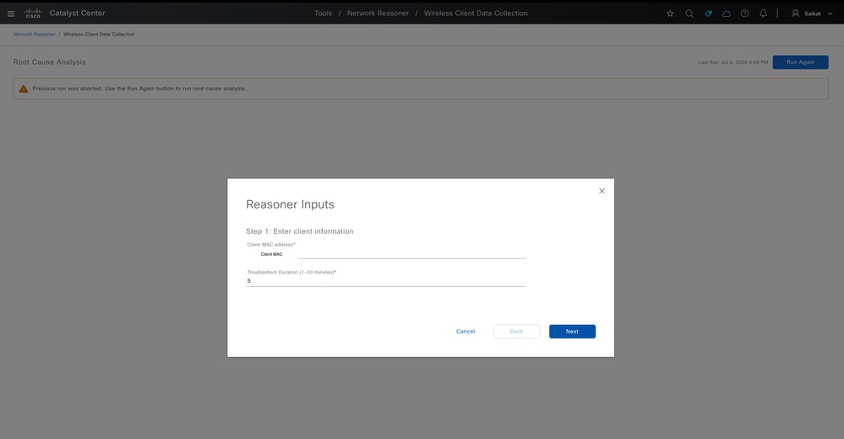844x439 pixels.
Task: Expand the Saikat user menu chevron
Action: [830, 14]
